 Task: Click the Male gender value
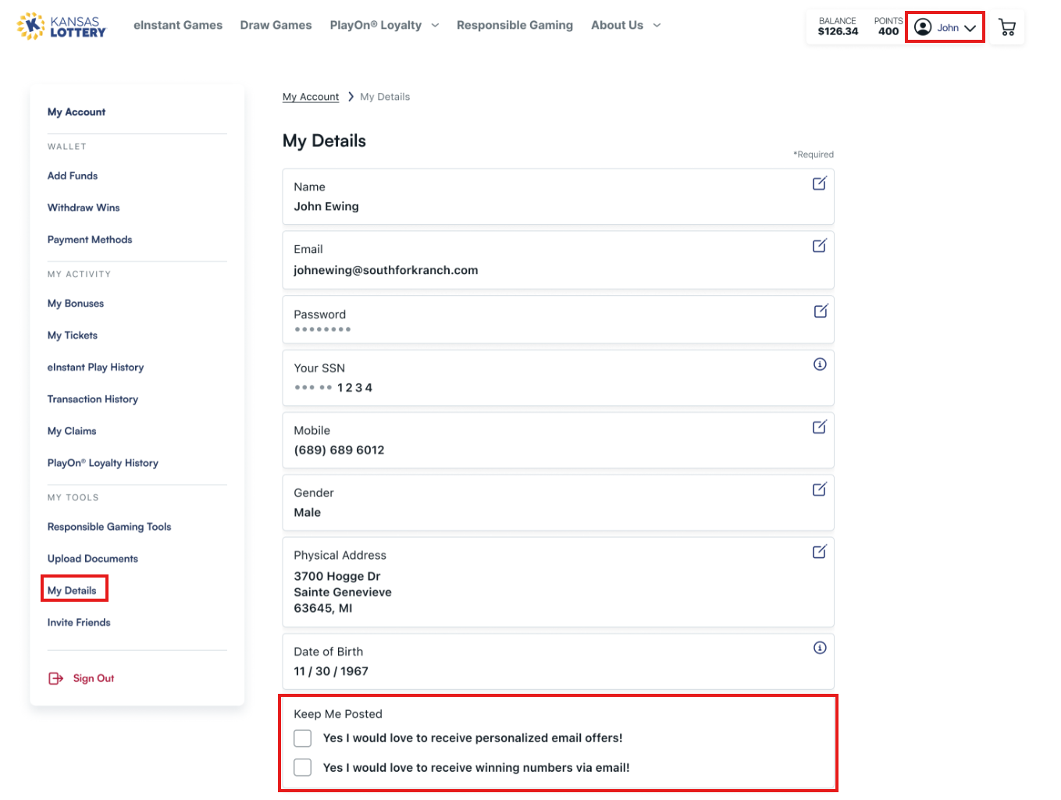tap(308, 513)
